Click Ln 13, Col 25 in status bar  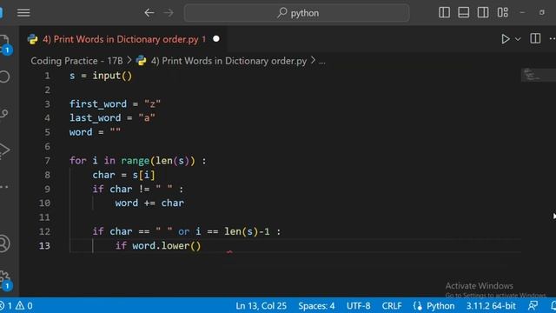tap(261, 305)
